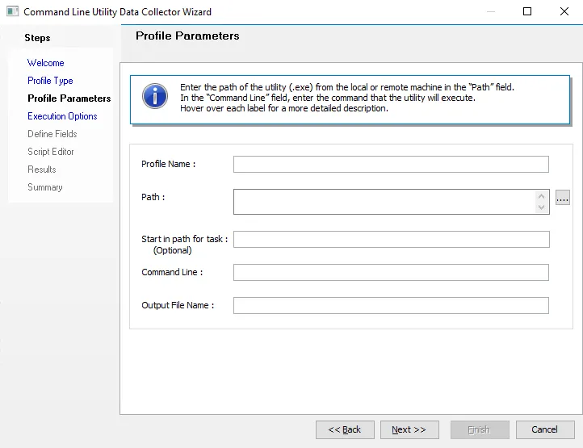Click the Path field up arrow

point(541,196)
